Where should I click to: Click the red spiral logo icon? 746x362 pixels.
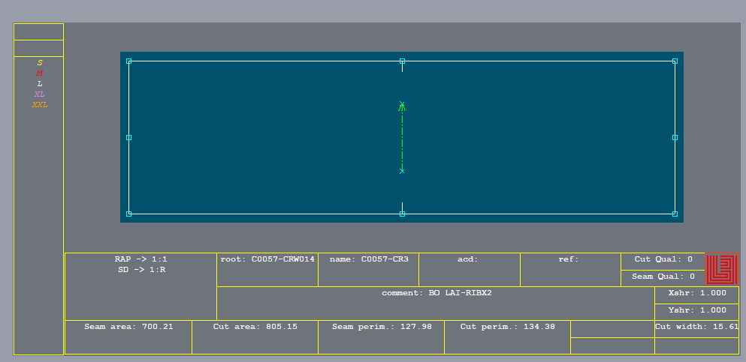tap(721, 270)
